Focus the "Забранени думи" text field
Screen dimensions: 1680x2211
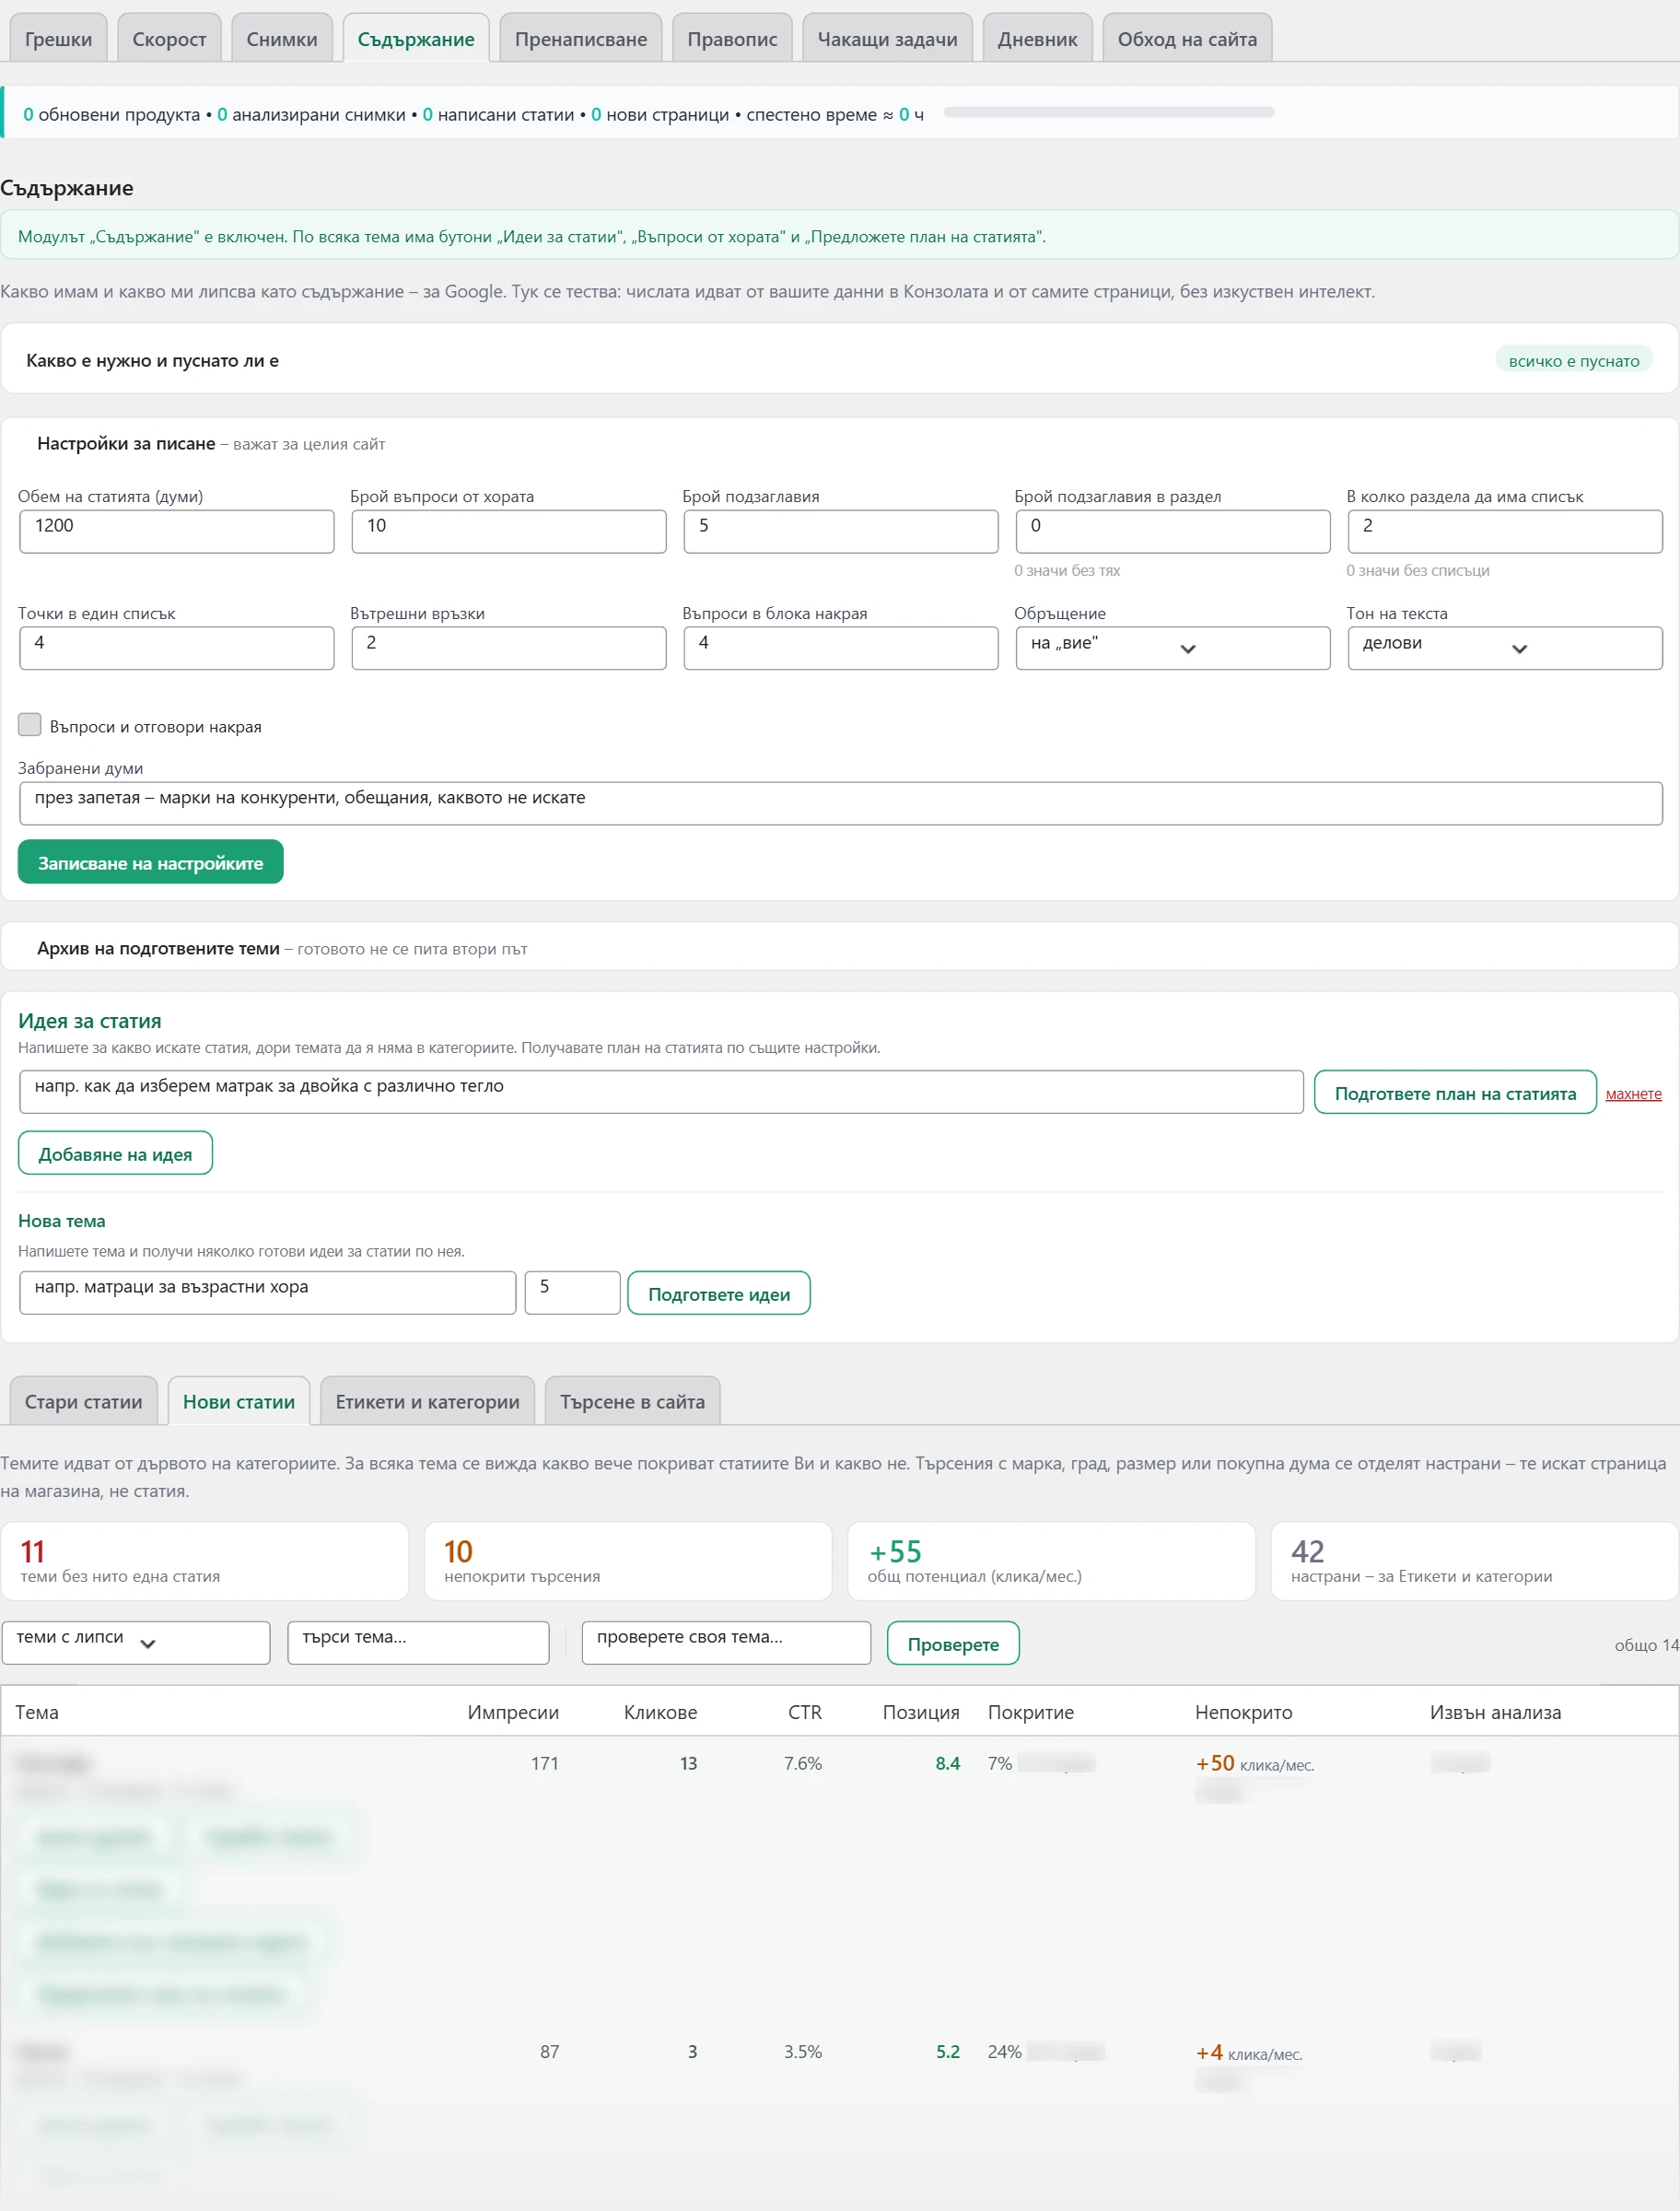pyautogui.click(x=840, y=803)
